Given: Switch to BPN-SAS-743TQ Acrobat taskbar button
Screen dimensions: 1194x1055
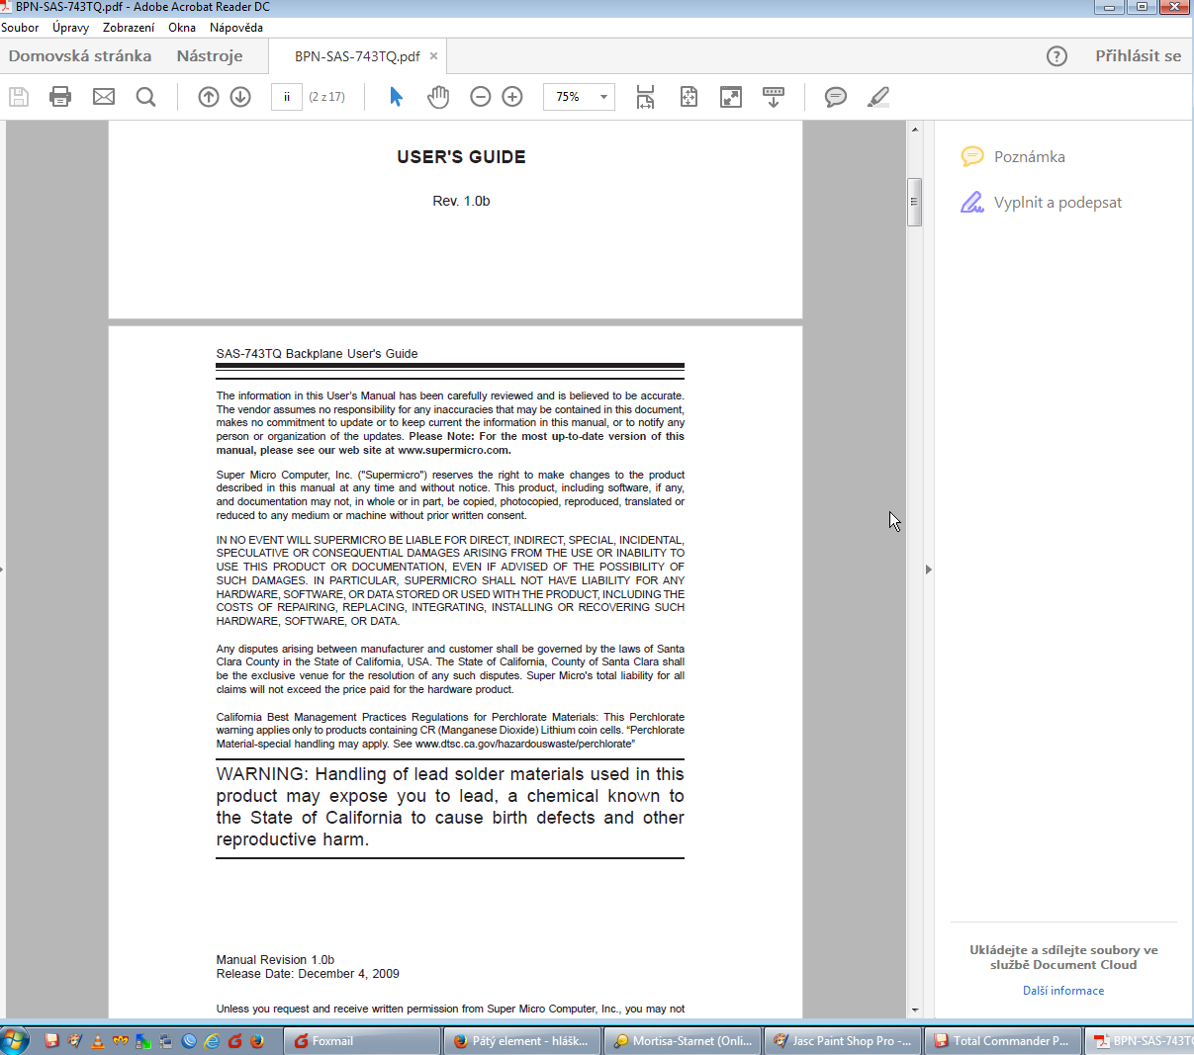Looking at the screenshot, I should (x=1140, y=1041).
